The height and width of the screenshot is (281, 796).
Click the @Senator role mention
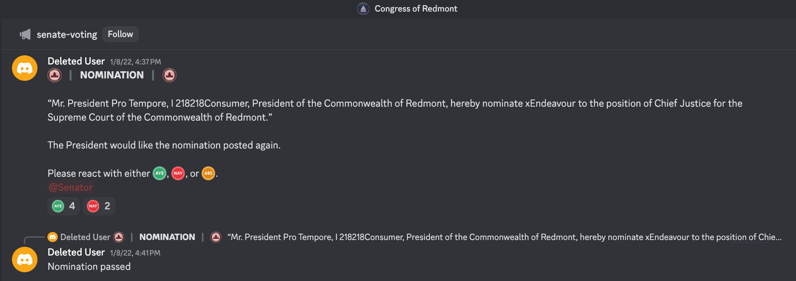pyautogui.click(x=71, y=187)
